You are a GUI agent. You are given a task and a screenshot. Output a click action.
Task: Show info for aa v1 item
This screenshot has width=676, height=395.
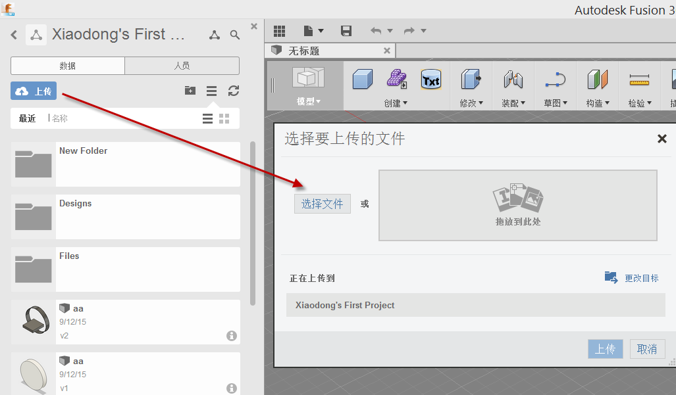[x=232, y=388]
